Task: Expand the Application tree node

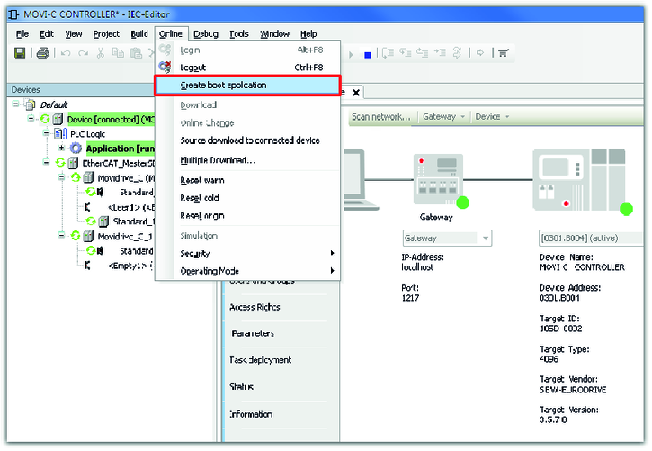Action: pyautogui.click(x=62, y=149)
